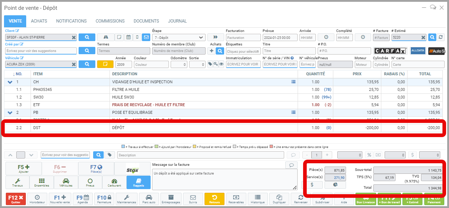This screenshot has height=208, width=449.
Task: Click the yellow vehicle note icon
Action: (105, 64)
